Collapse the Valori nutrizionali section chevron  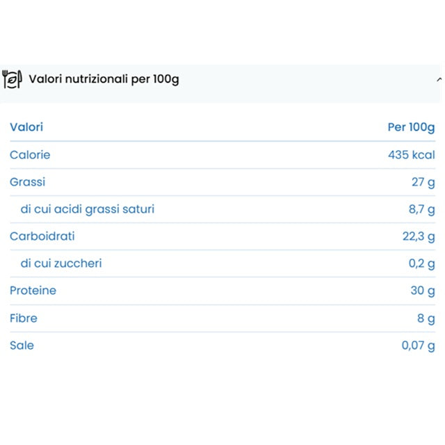click(x=438, y=79)
